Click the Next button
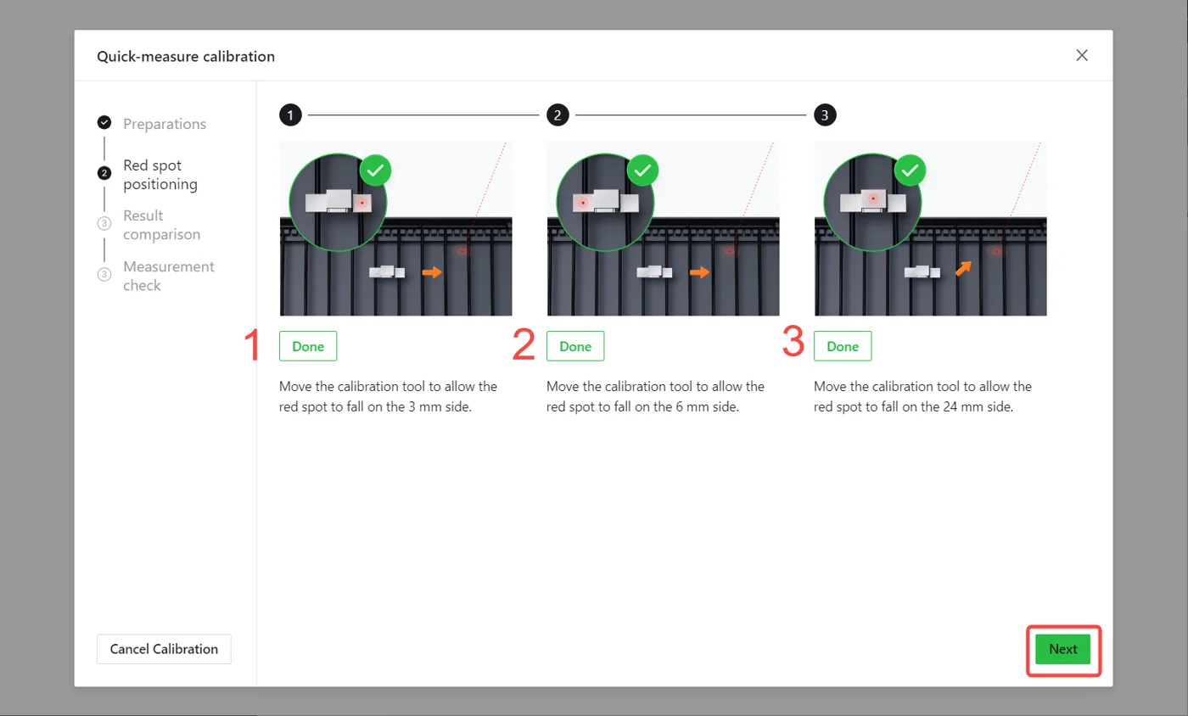This screenshot has height=716, width=1188. (x=1063, y=649)
